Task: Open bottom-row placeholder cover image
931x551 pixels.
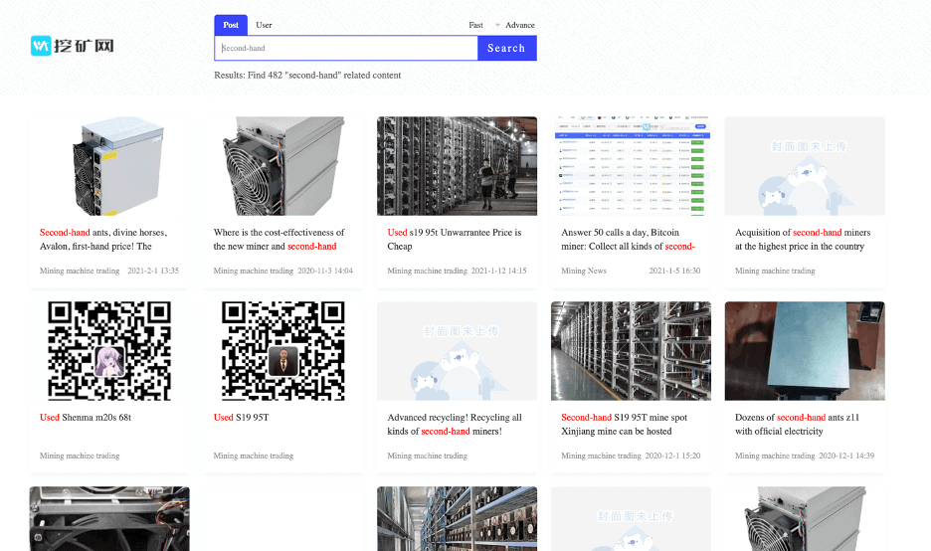Action: pos(631,519)
